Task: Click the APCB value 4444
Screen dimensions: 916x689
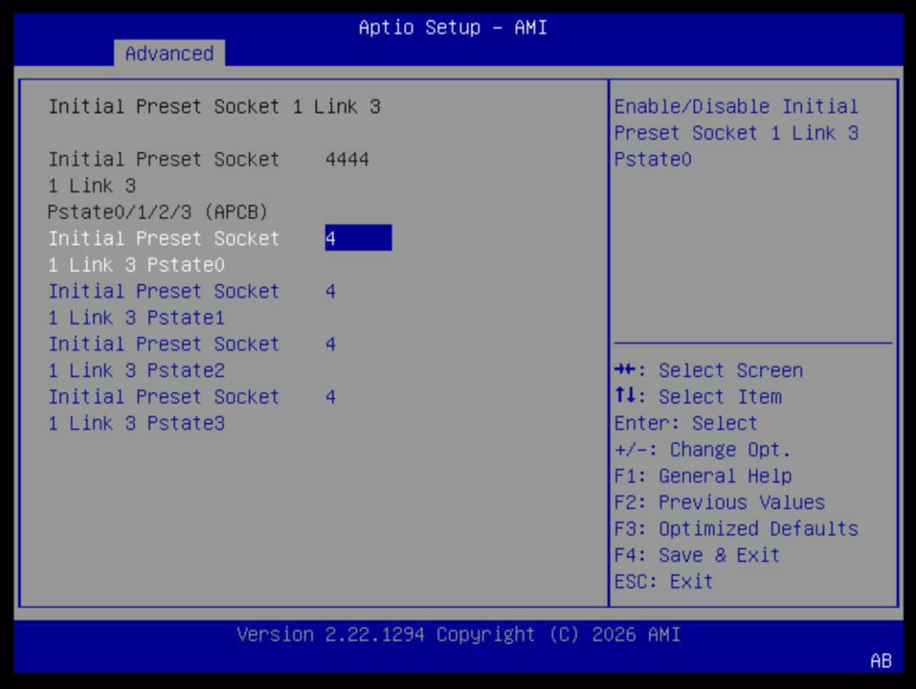Action: point(347,160)
